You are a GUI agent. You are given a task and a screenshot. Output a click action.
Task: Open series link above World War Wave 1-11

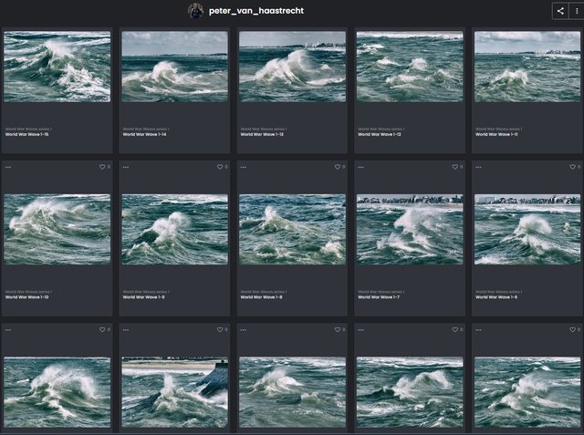(x=498, y=129)
